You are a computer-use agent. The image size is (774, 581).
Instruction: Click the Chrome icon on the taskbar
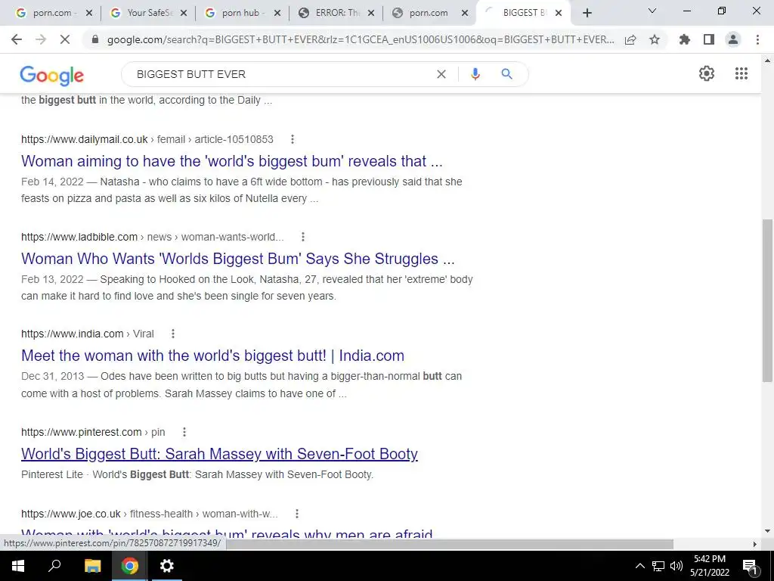point(130,566)
